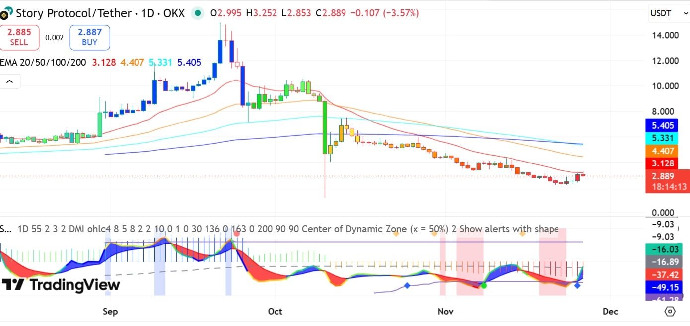The image size is (690, 326).
Task: Click the red dot above the indicator peak
Action: point(237,233)
